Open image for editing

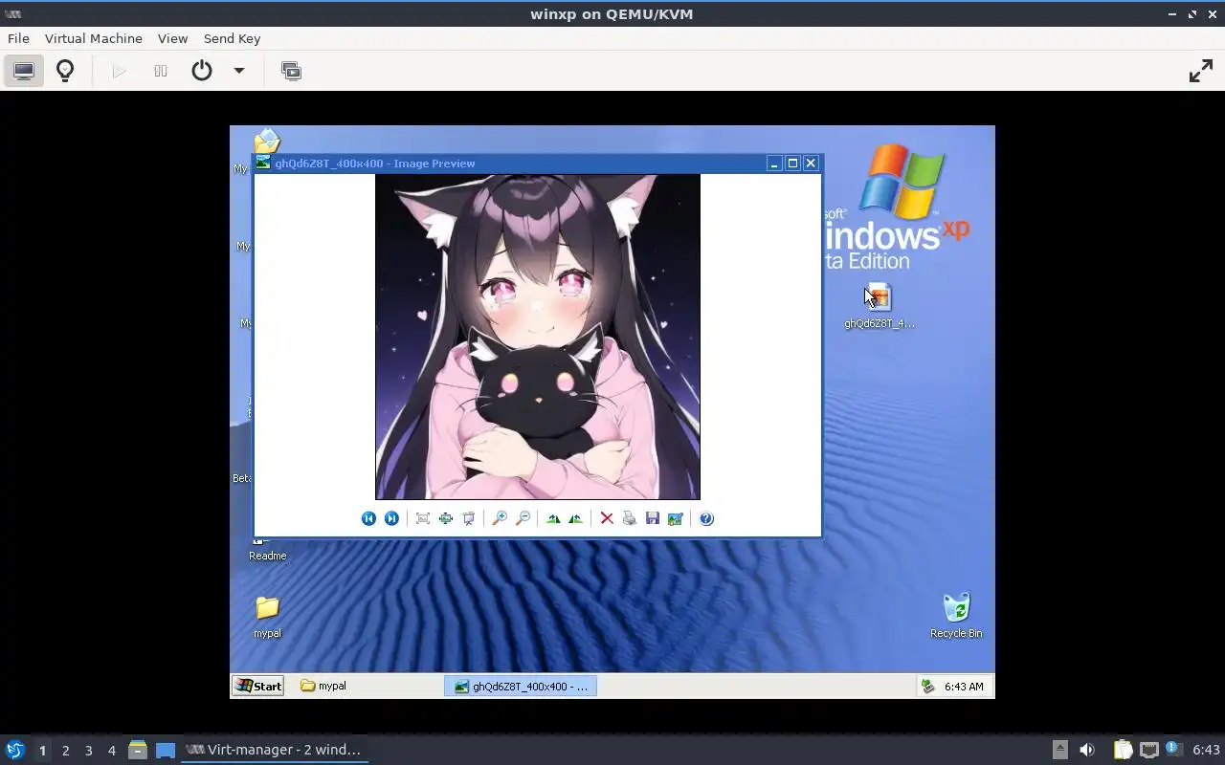coord(676,518)
